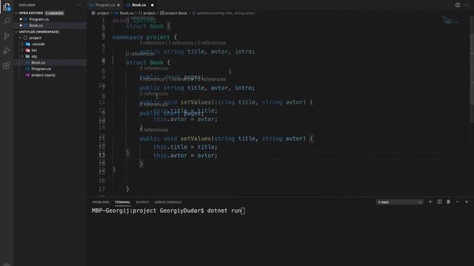474x266 pixels.
Task: Kill terminal with the trash icon
Action: pos(449,202)
